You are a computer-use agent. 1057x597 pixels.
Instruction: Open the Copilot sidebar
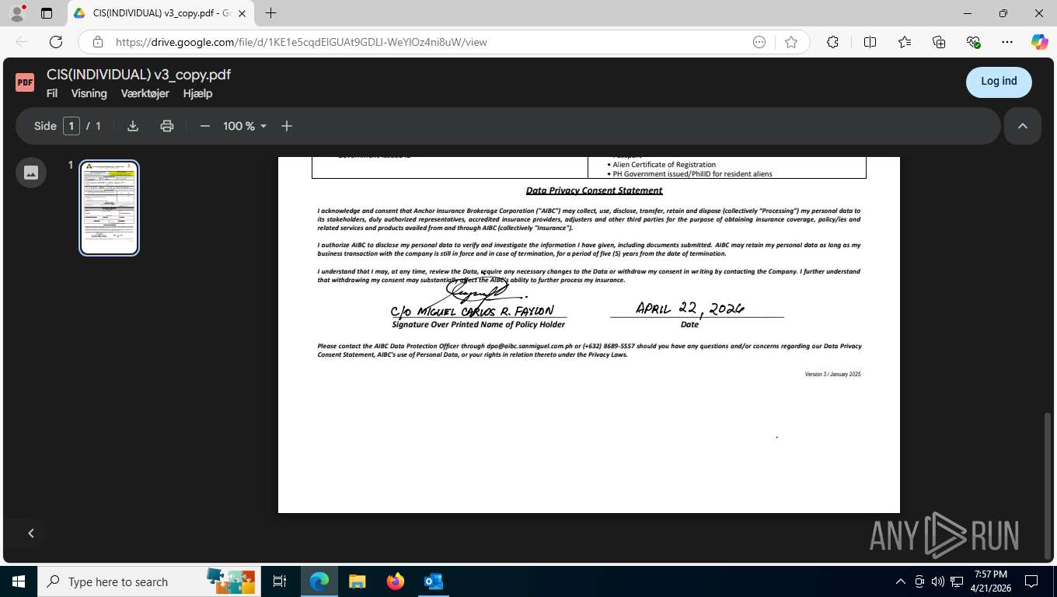tap(1040, 42)
